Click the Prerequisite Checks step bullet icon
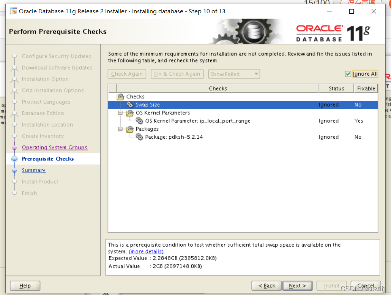 [x=14, y=159]
